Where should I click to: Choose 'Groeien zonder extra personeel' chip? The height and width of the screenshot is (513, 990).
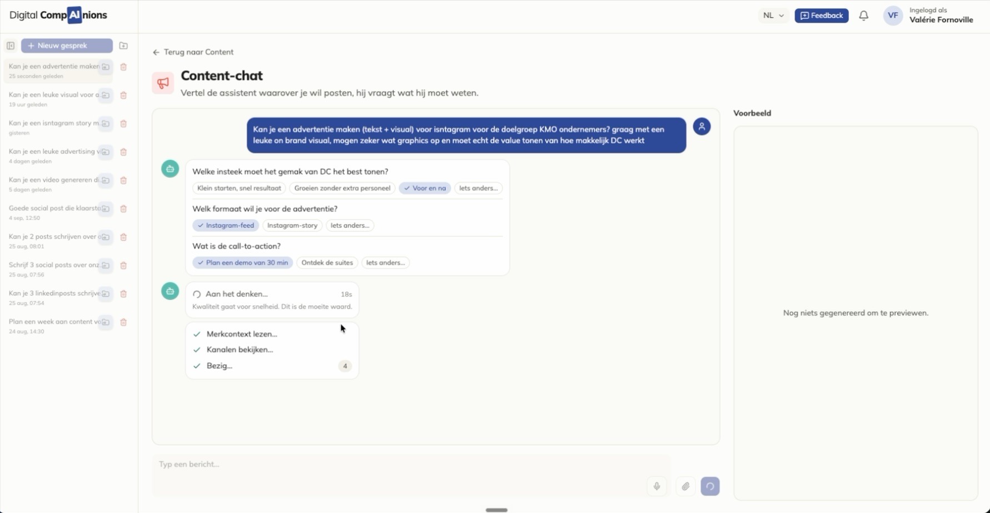click(342, 188)
